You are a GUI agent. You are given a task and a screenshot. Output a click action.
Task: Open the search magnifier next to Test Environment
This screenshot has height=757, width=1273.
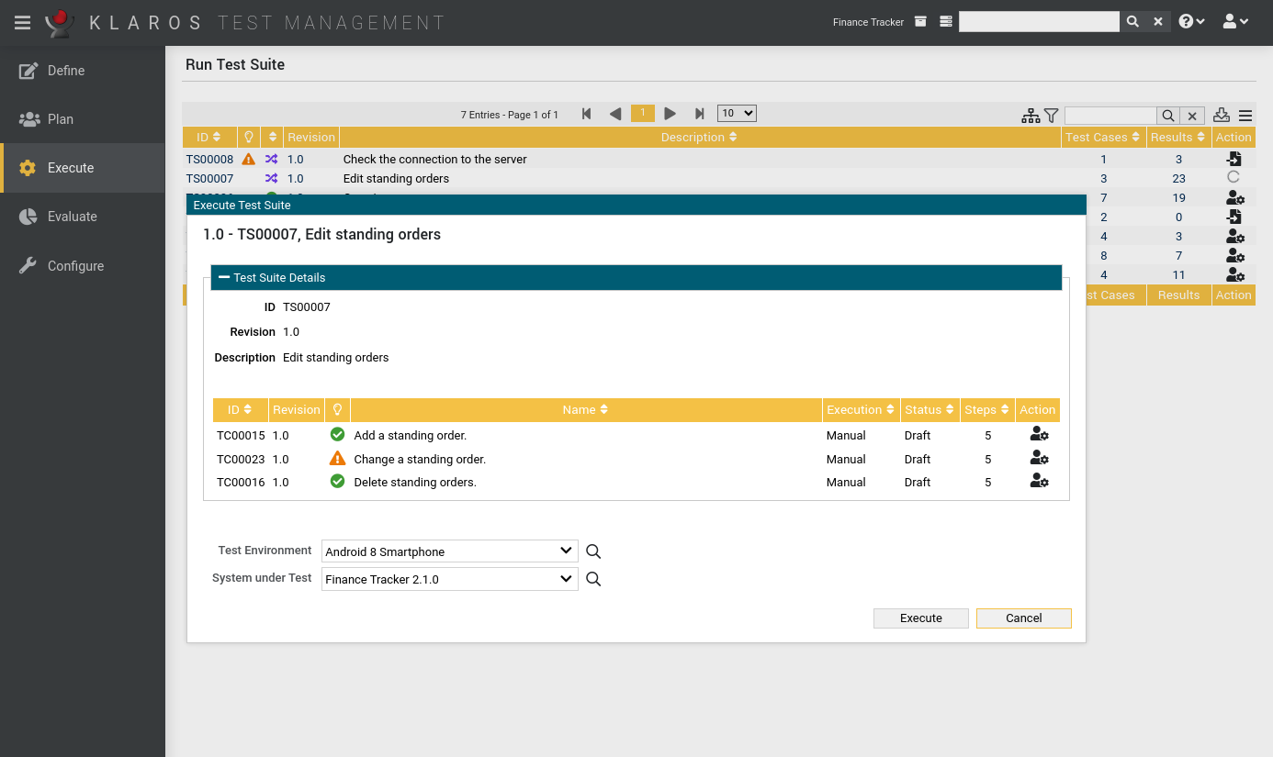tap(592, 551)
